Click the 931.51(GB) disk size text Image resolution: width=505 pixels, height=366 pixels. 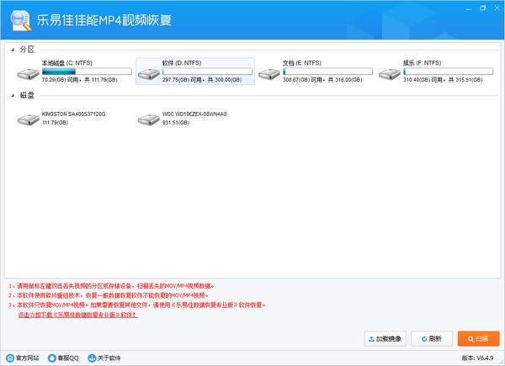176,123
